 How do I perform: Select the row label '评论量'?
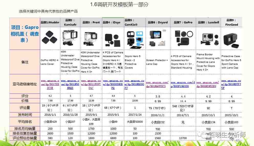25,108
